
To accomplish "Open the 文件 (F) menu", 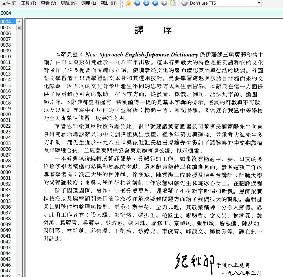I will click(x=9, y=3).
